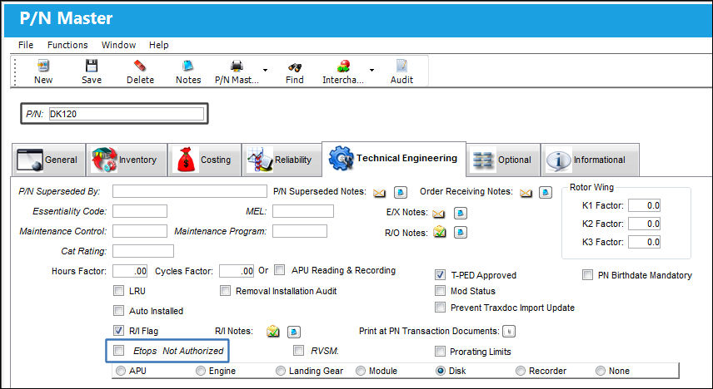Check Removal Installation Audit checkbox
The height and width of the screenshot is (389, 713).
click(225, 290)
